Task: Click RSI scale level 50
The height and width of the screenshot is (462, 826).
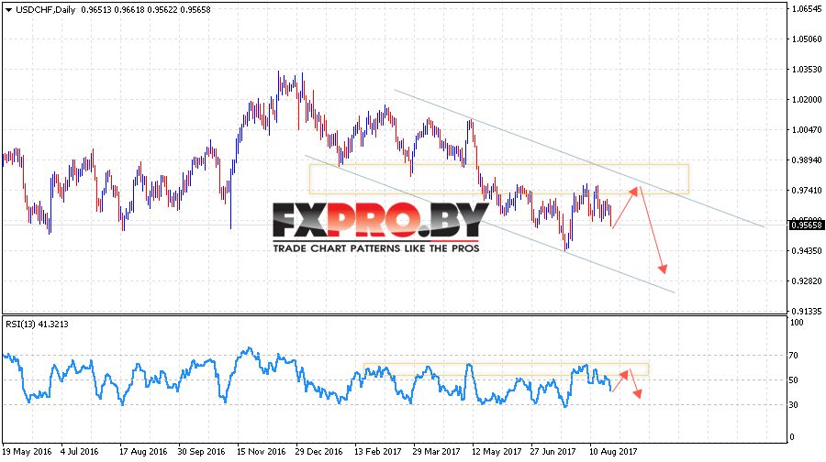Action: (795, 379)
